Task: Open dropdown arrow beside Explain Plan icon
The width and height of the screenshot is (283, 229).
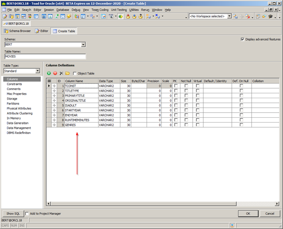Action: coord(116,16)
